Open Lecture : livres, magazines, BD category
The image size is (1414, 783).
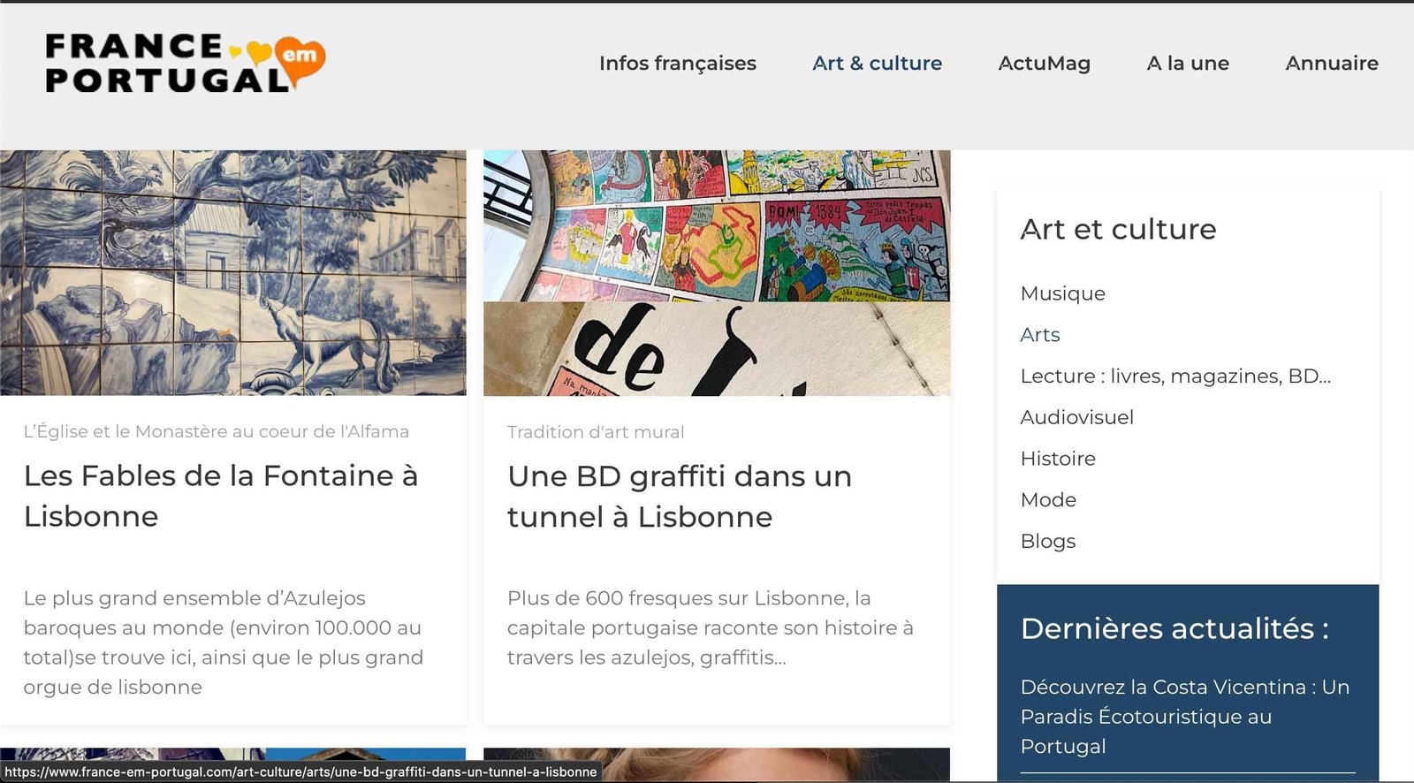(1175, 376)
